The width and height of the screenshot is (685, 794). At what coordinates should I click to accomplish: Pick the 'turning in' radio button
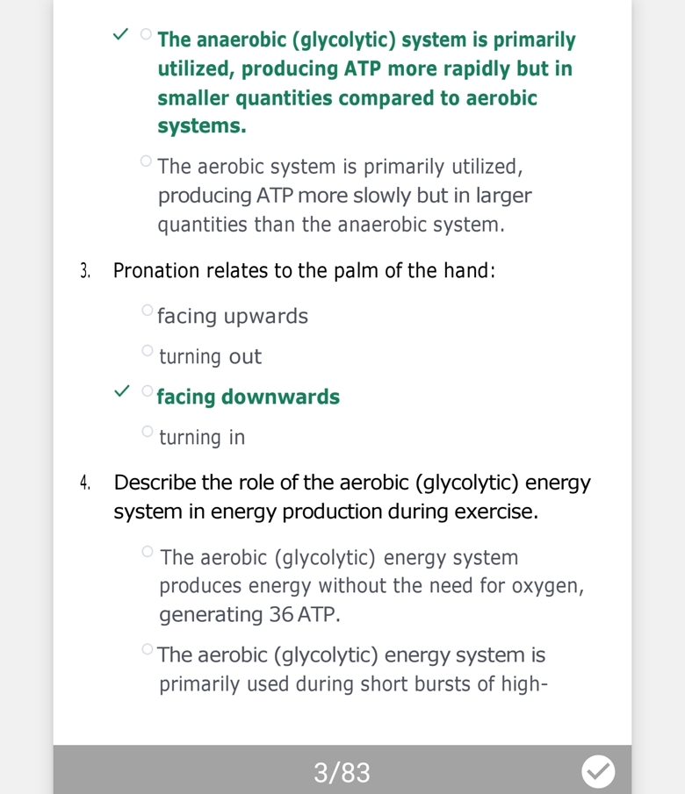[x=147, y=431]
